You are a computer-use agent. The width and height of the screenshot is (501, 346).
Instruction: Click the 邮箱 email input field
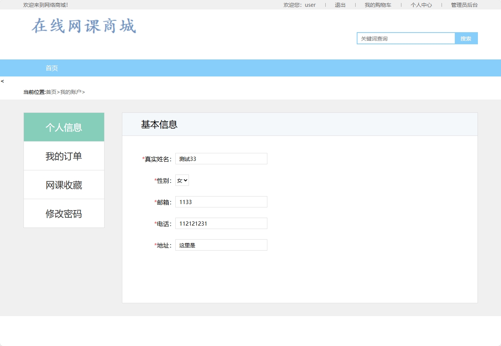tap(221, 202)
